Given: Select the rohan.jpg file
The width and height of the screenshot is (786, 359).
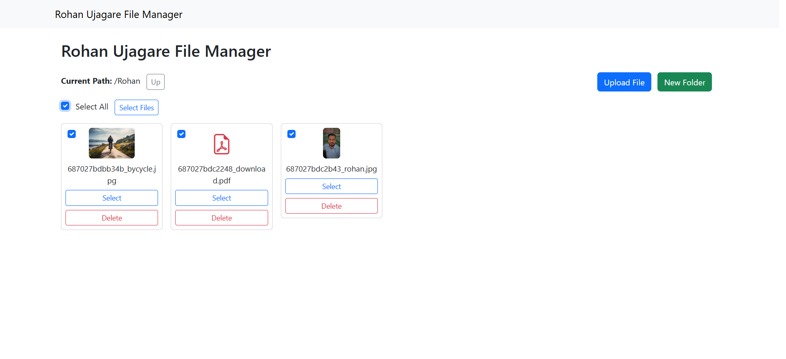Looking at the screenshot, I should tap(331, 187).
